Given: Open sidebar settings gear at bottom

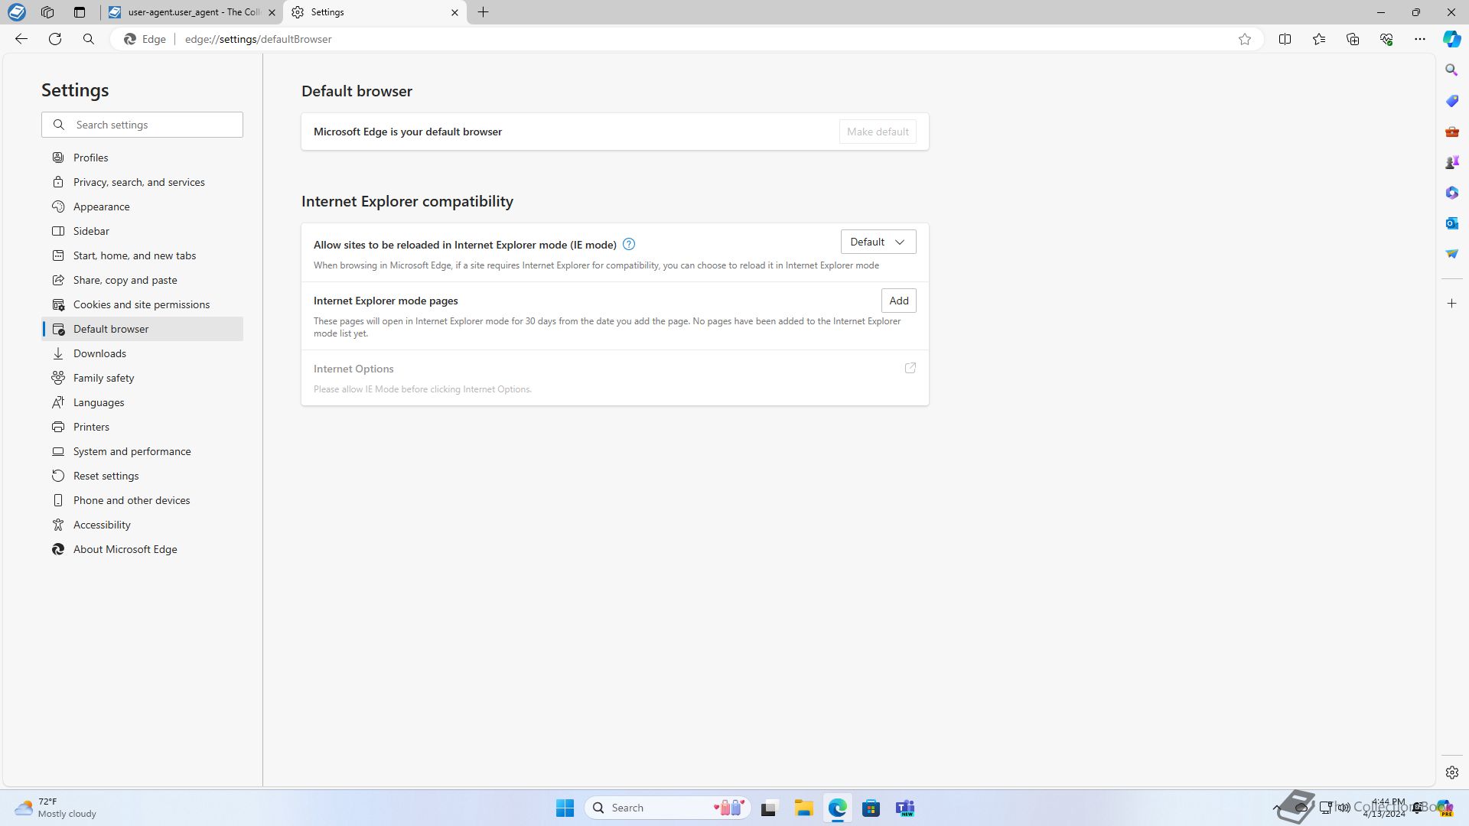Looking at the screenshot, I should (1451, 772).
